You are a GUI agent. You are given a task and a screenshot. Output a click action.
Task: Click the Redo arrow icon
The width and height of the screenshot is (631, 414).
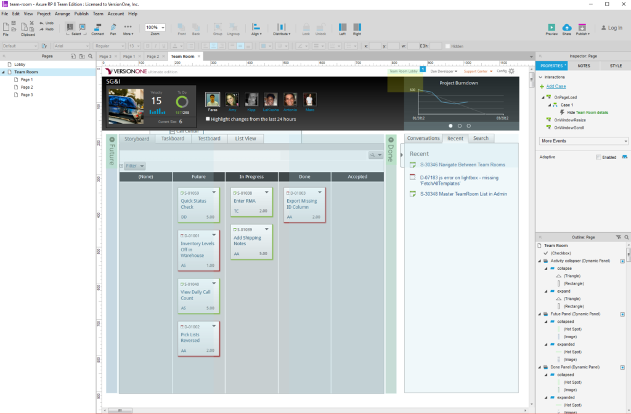(x=42, y=29)
